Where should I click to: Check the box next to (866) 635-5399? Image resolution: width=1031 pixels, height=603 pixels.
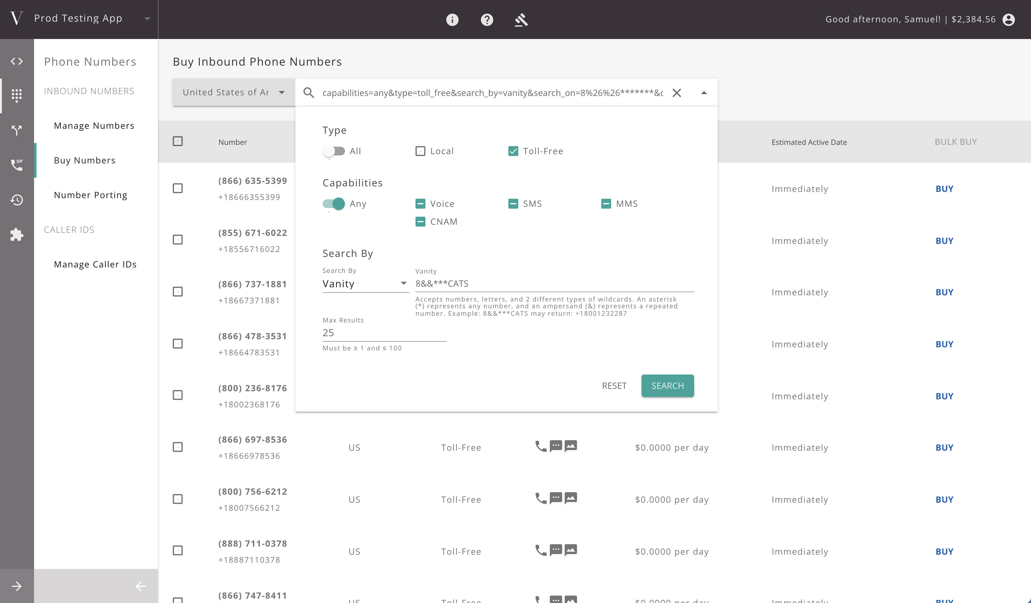pyautogui.click(x=178, y=188)
